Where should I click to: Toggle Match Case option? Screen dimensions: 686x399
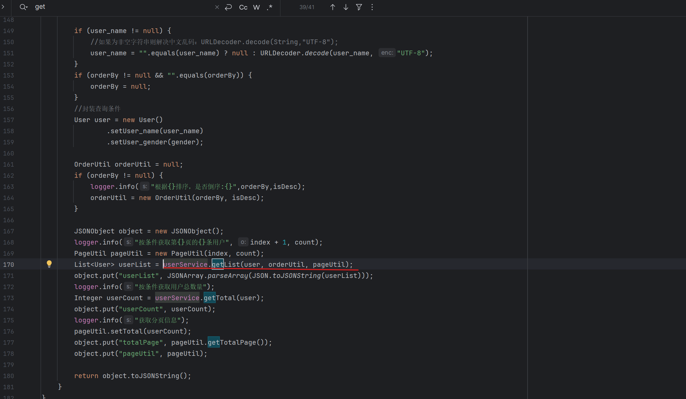tap(243, 7)
